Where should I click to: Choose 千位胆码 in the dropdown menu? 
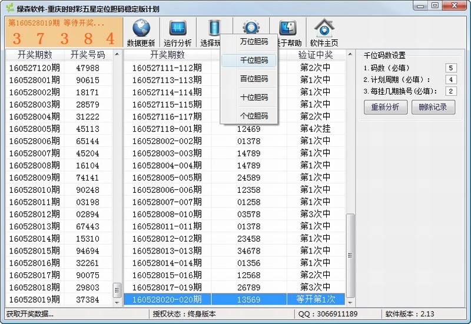pyautogui.click(x=254, y=60)
